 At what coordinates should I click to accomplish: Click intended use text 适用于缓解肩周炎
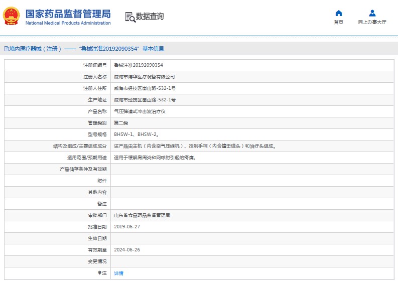(155, 158)
